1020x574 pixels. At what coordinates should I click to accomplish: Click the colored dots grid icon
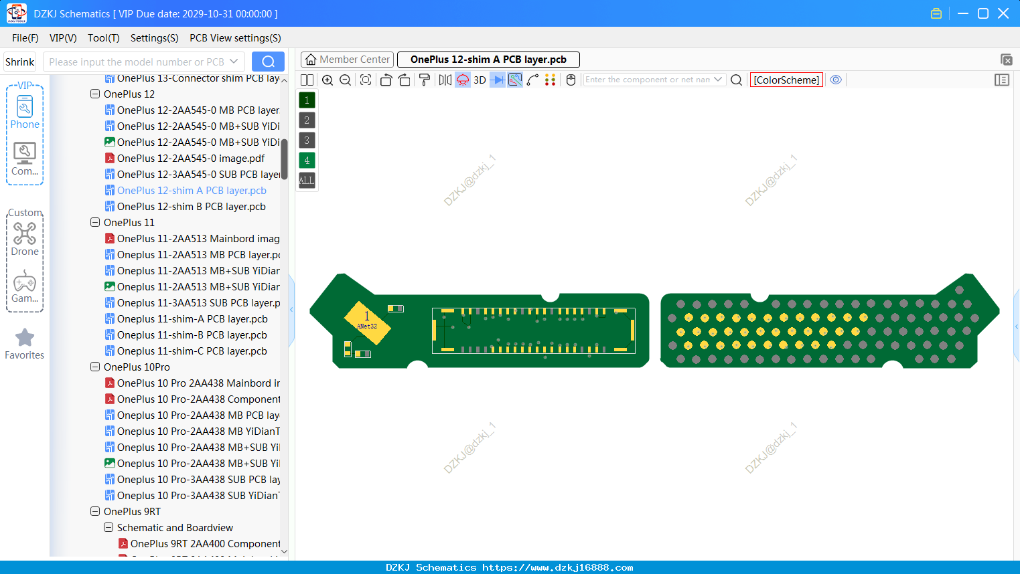pyautogui.click(x=551, y=80)
